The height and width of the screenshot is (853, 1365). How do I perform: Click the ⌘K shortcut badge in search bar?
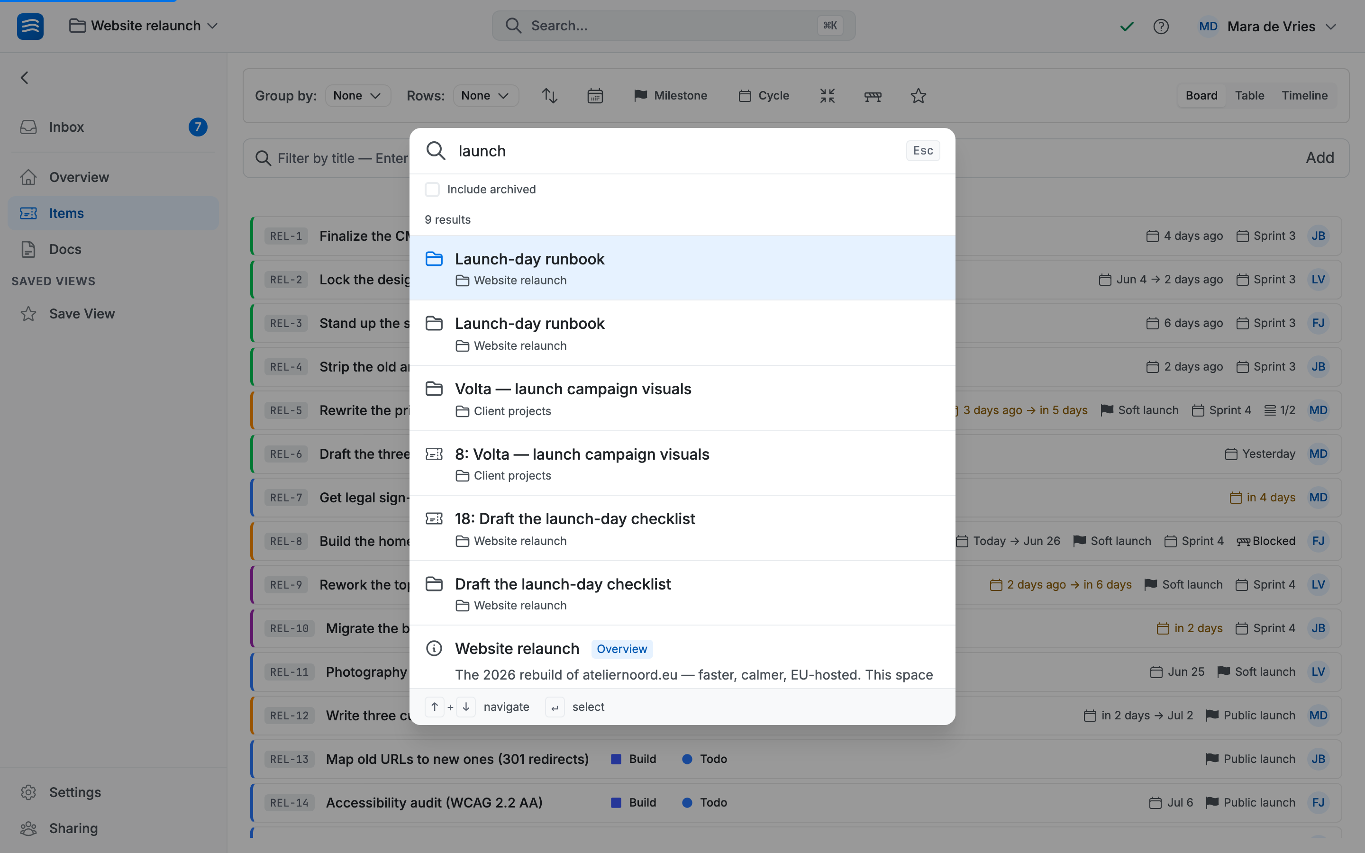(830, 26)
